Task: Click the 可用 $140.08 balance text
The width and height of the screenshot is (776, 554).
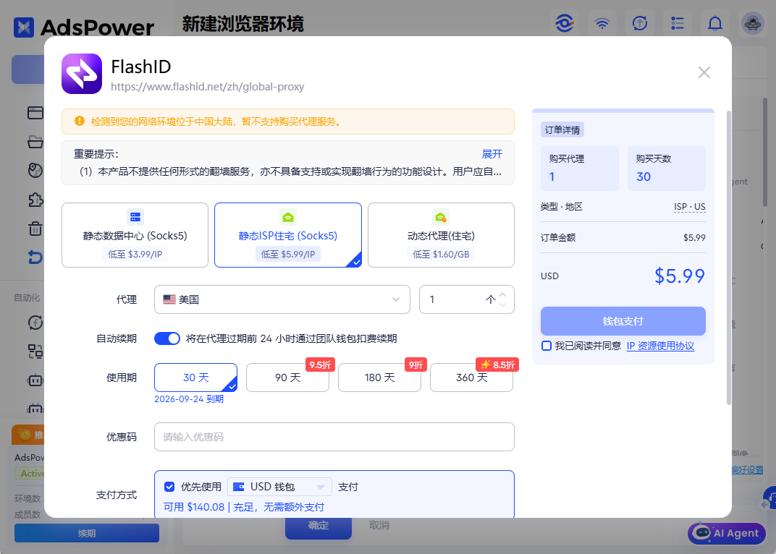Action: [x=194, y=507]
